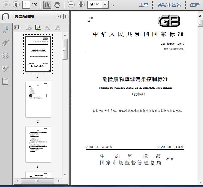203x187 pixels.
Task: Open the 注释 panel
Action: [x=195, y=5]
